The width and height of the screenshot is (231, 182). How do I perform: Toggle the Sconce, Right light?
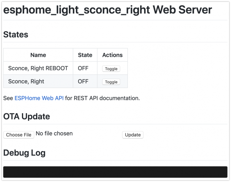pyautogui.click(x=111, y=82)
